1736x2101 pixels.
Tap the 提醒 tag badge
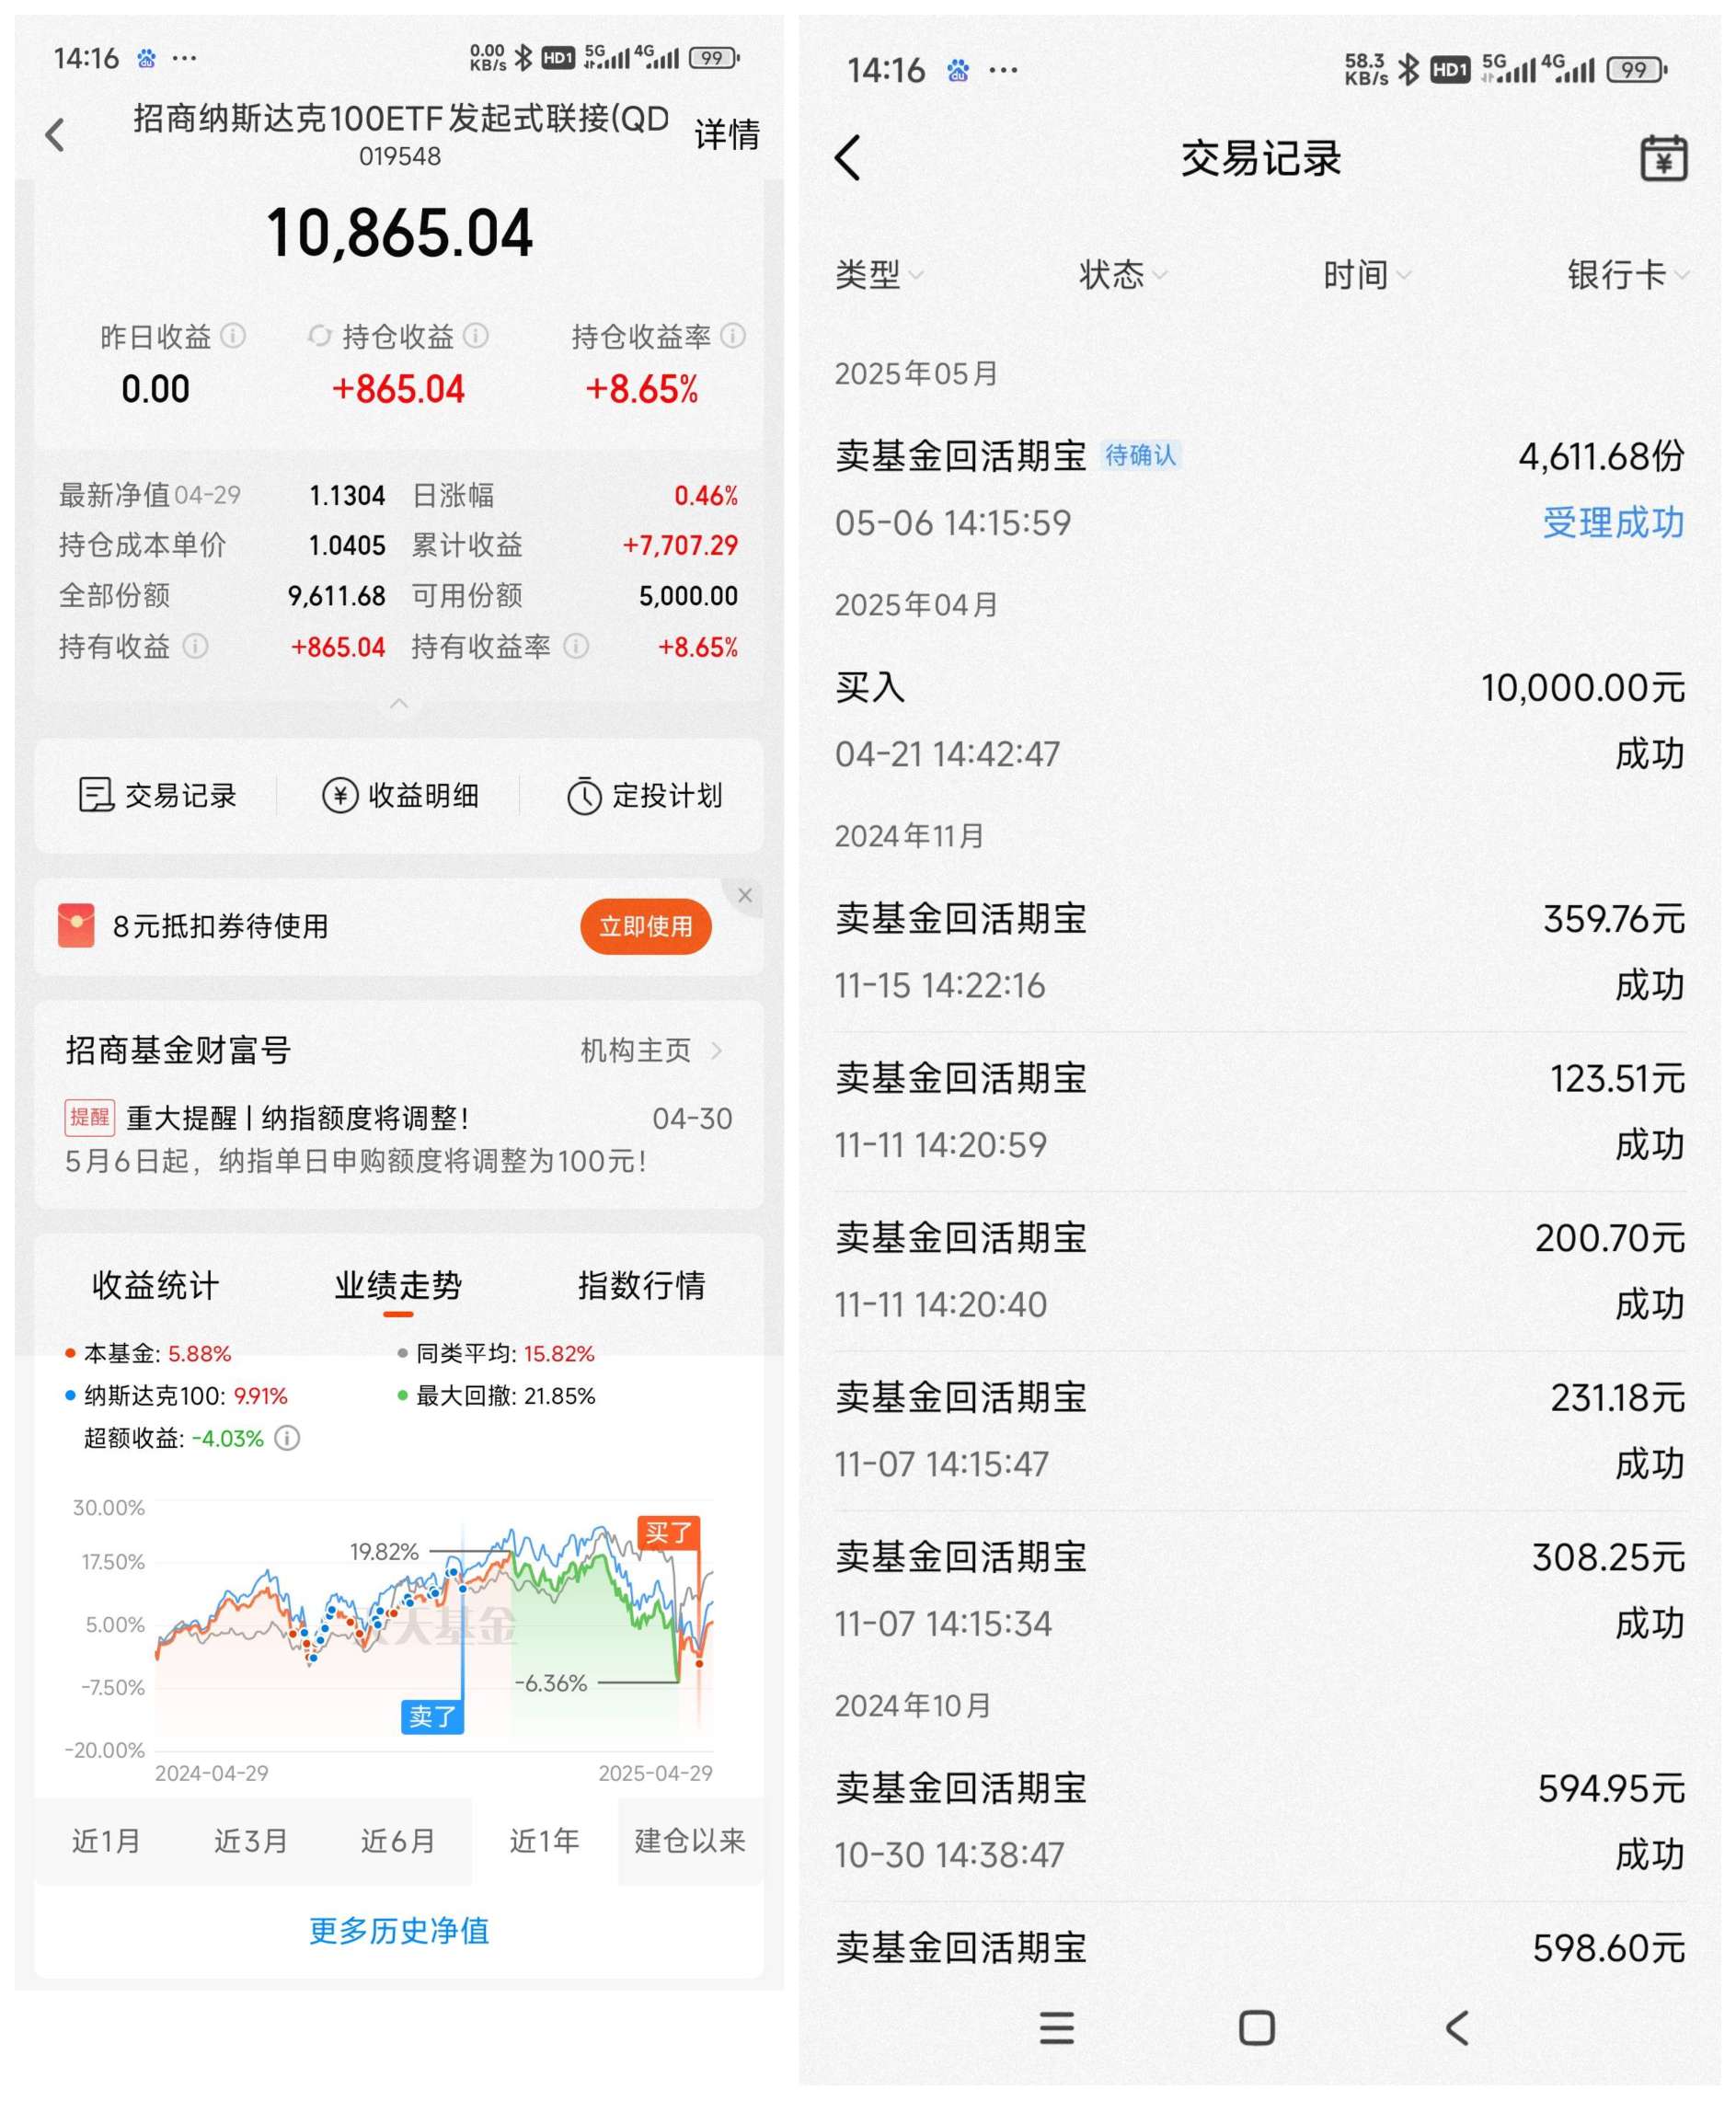pos(89,1117)
